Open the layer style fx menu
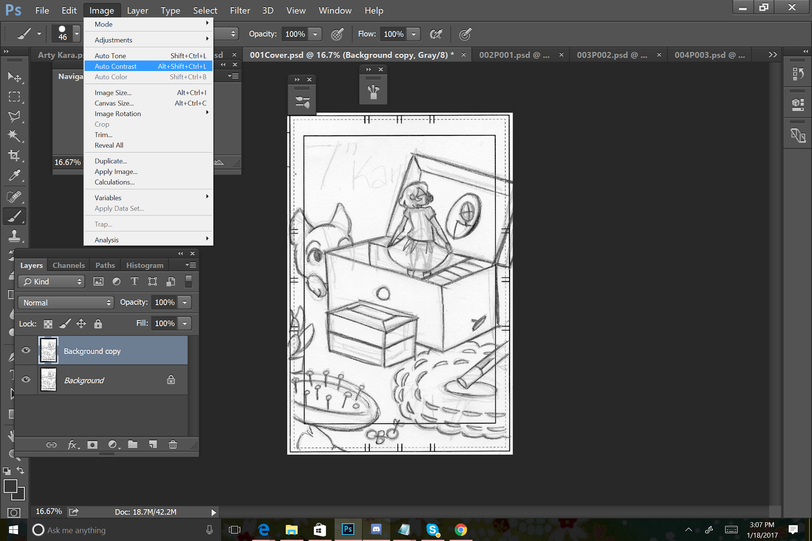 click(x=73, y=445)
